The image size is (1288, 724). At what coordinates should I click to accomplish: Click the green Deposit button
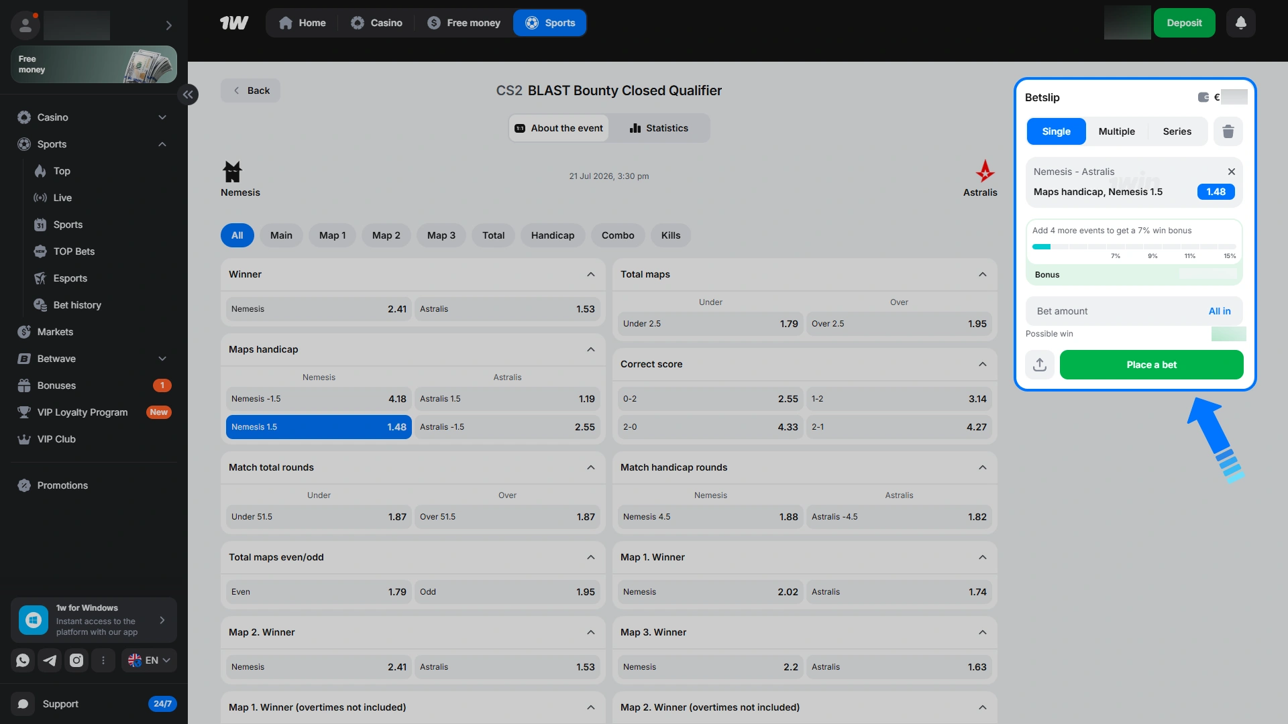click(x=1184, y=23)
